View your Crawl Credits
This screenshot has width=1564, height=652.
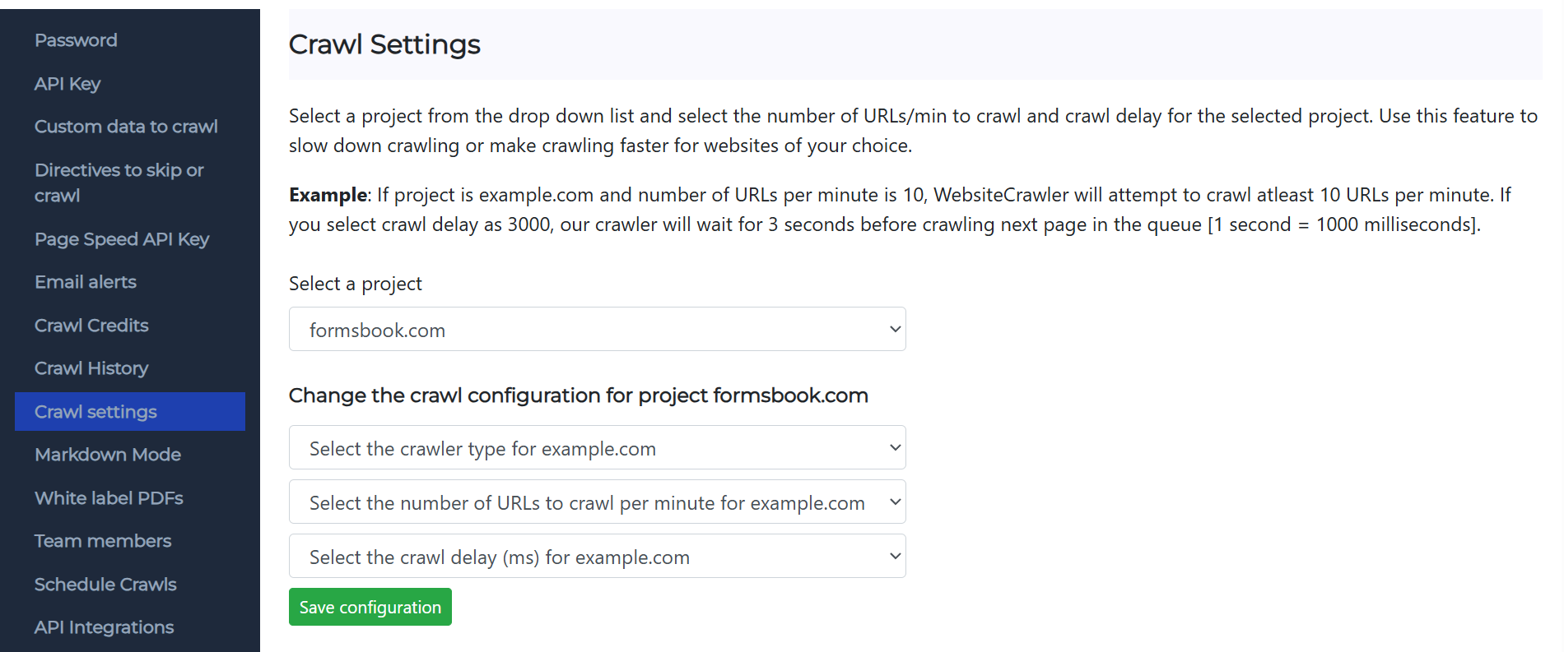(x=91, y=325)
